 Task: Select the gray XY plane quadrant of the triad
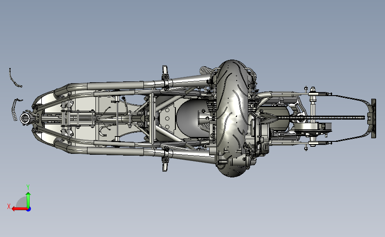pyautogui.click(x=22, y=203)
